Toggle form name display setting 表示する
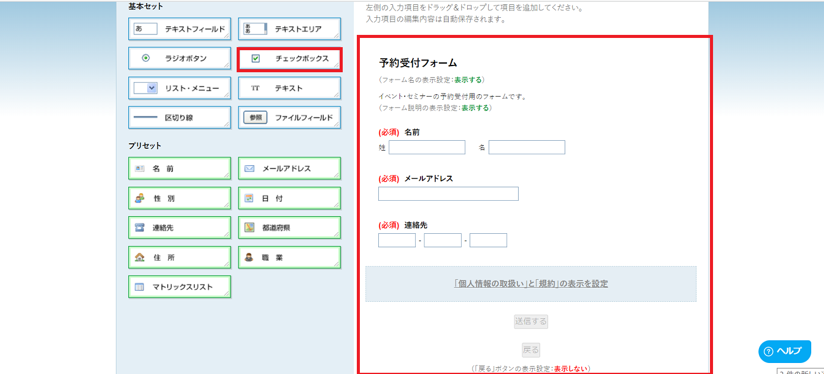Viewport: 824px width, 374px height. pos(467,80)
